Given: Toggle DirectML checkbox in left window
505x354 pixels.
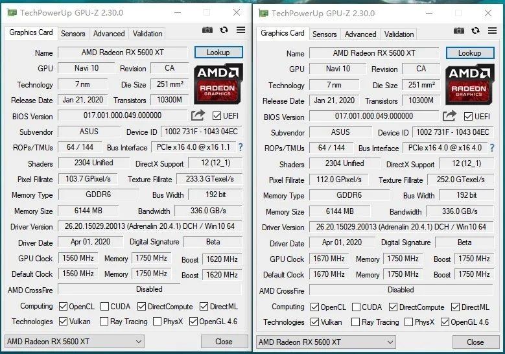Looking at the screenshot, I should pyautogui.click(x=204, y=306).
